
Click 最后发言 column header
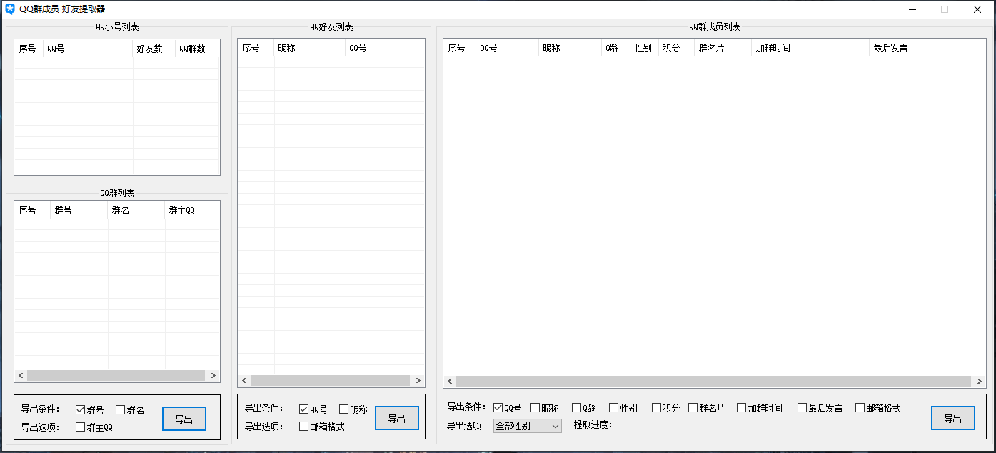(x=927, y=48)
